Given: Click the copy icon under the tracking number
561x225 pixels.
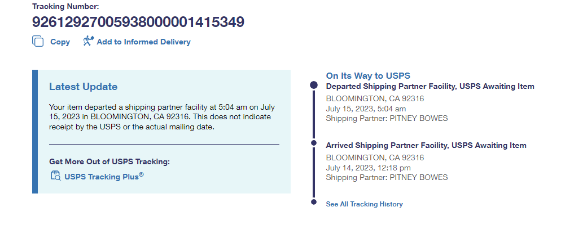Looking at the screenshot, I should point(38,42).
